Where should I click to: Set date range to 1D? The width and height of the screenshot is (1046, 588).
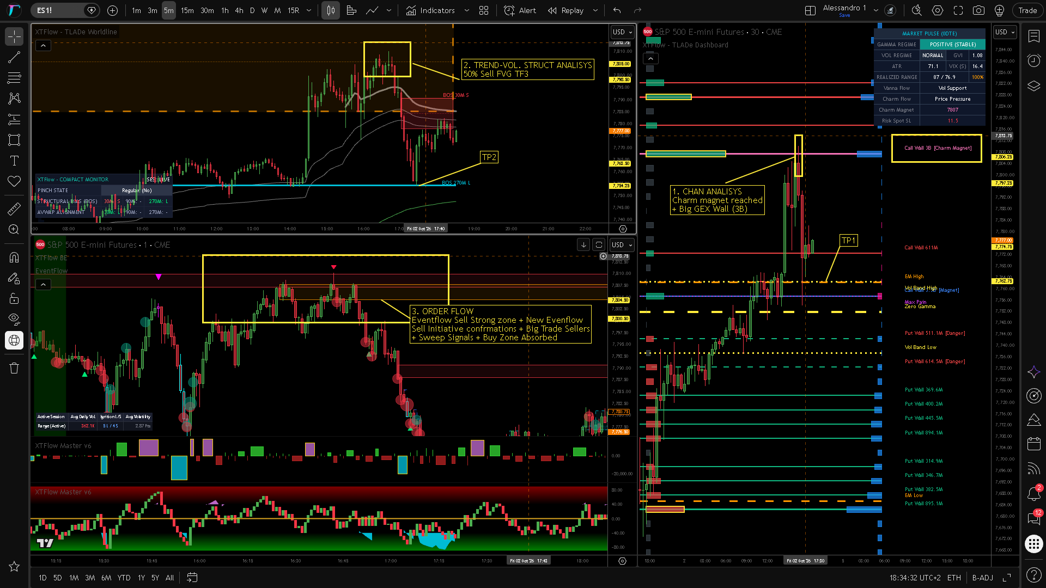point(42,578)
